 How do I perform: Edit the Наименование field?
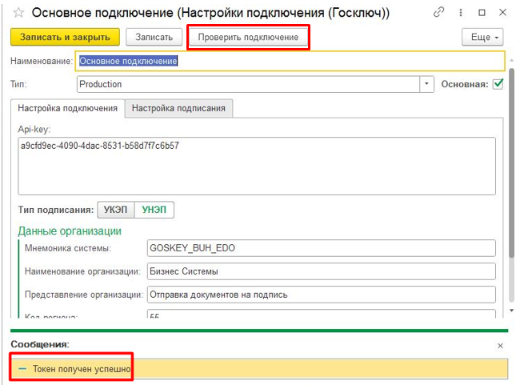[x=290, y=61]
